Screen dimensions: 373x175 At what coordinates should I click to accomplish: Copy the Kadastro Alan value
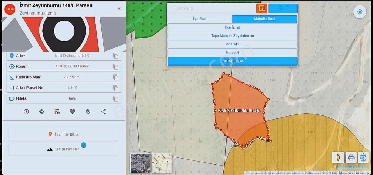pos(116,77)
